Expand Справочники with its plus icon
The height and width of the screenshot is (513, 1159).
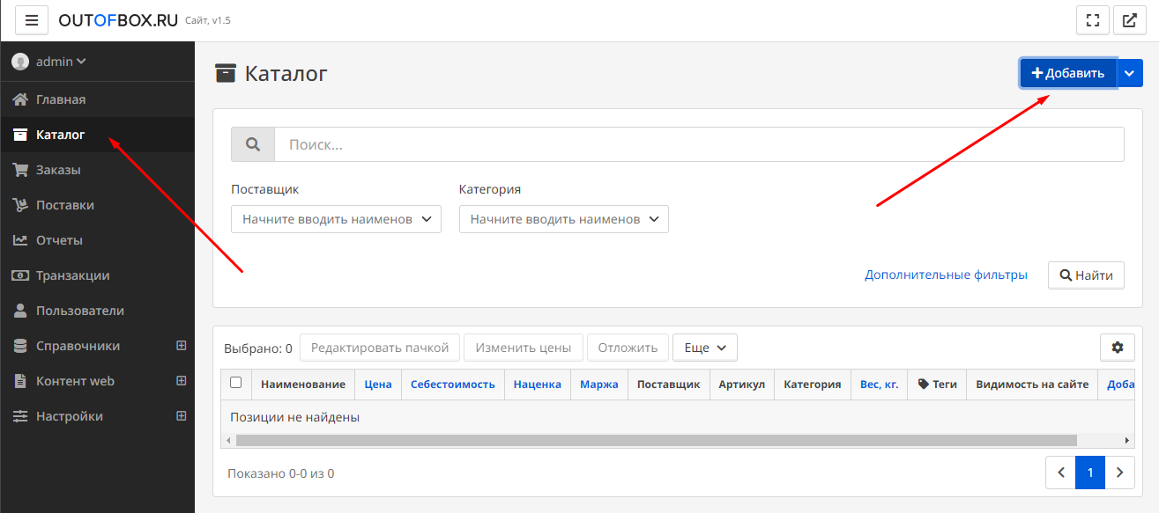tap(182, 346)
